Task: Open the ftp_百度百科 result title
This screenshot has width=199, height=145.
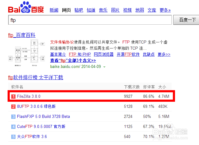Action: point(22,35)
